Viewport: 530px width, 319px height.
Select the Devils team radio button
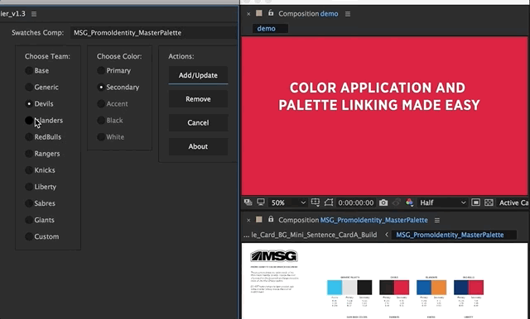pos(29,103)
